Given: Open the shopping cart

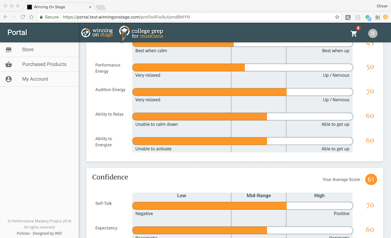Looking at the screenshot, I should click(x=354, y=34).
